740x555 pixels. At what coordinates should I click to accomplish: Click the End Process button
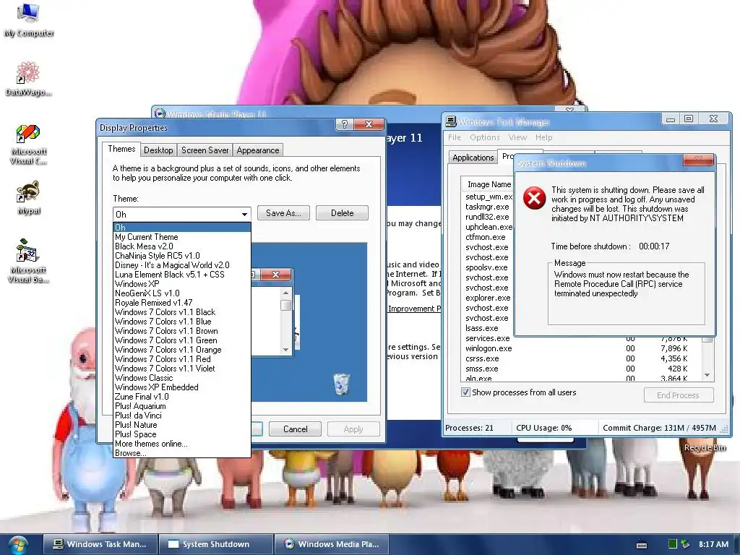[678, 395]
